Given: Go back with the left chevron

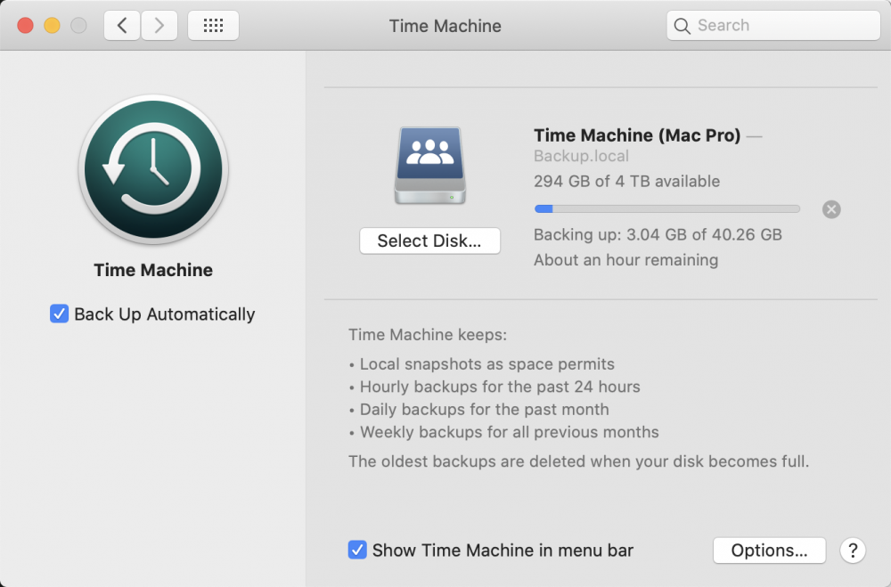Looking at the screenshot, I should point(121,26).
